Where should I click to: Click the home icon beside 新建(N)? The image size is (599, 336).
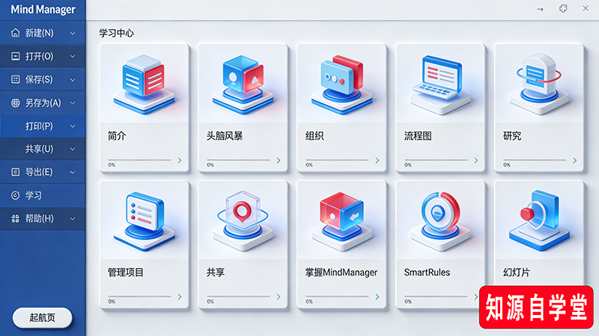click(x=15, y=33)
